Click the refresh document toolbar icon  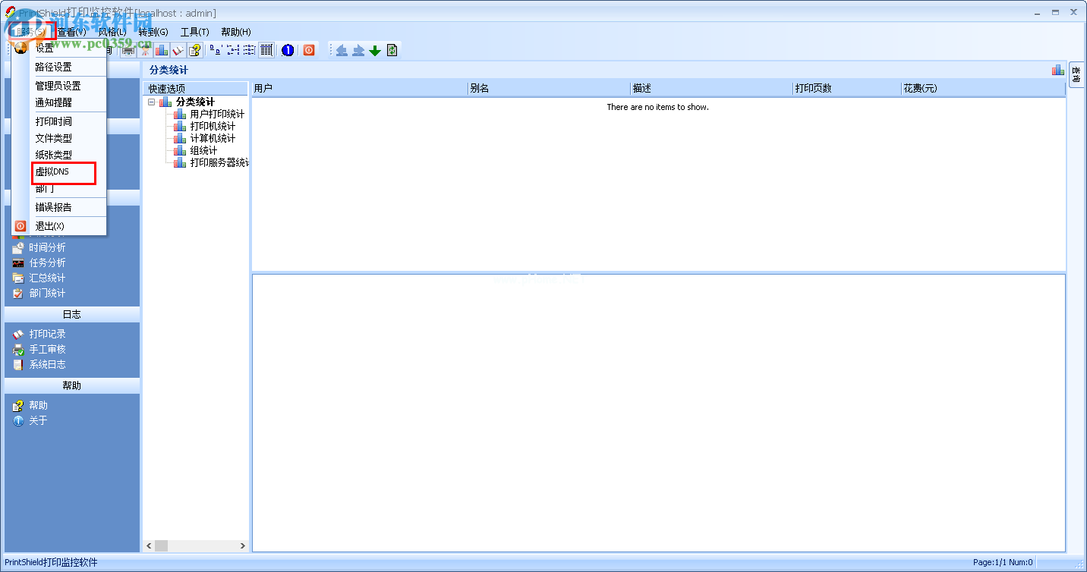click(x=392, y=50)
